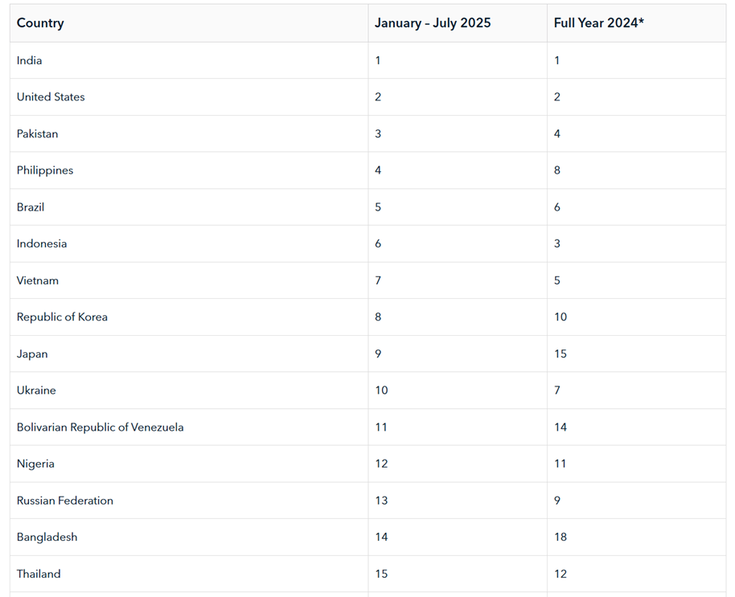Select the India country cell
This screenshot has width=735, height=597.
point(30,60)
